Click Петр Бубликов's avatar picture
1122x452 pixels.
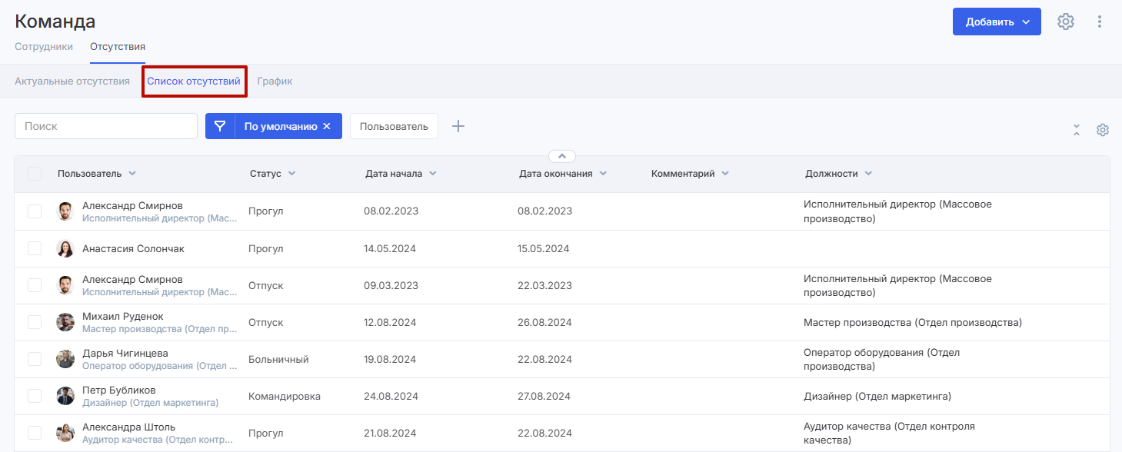[65, 396]
